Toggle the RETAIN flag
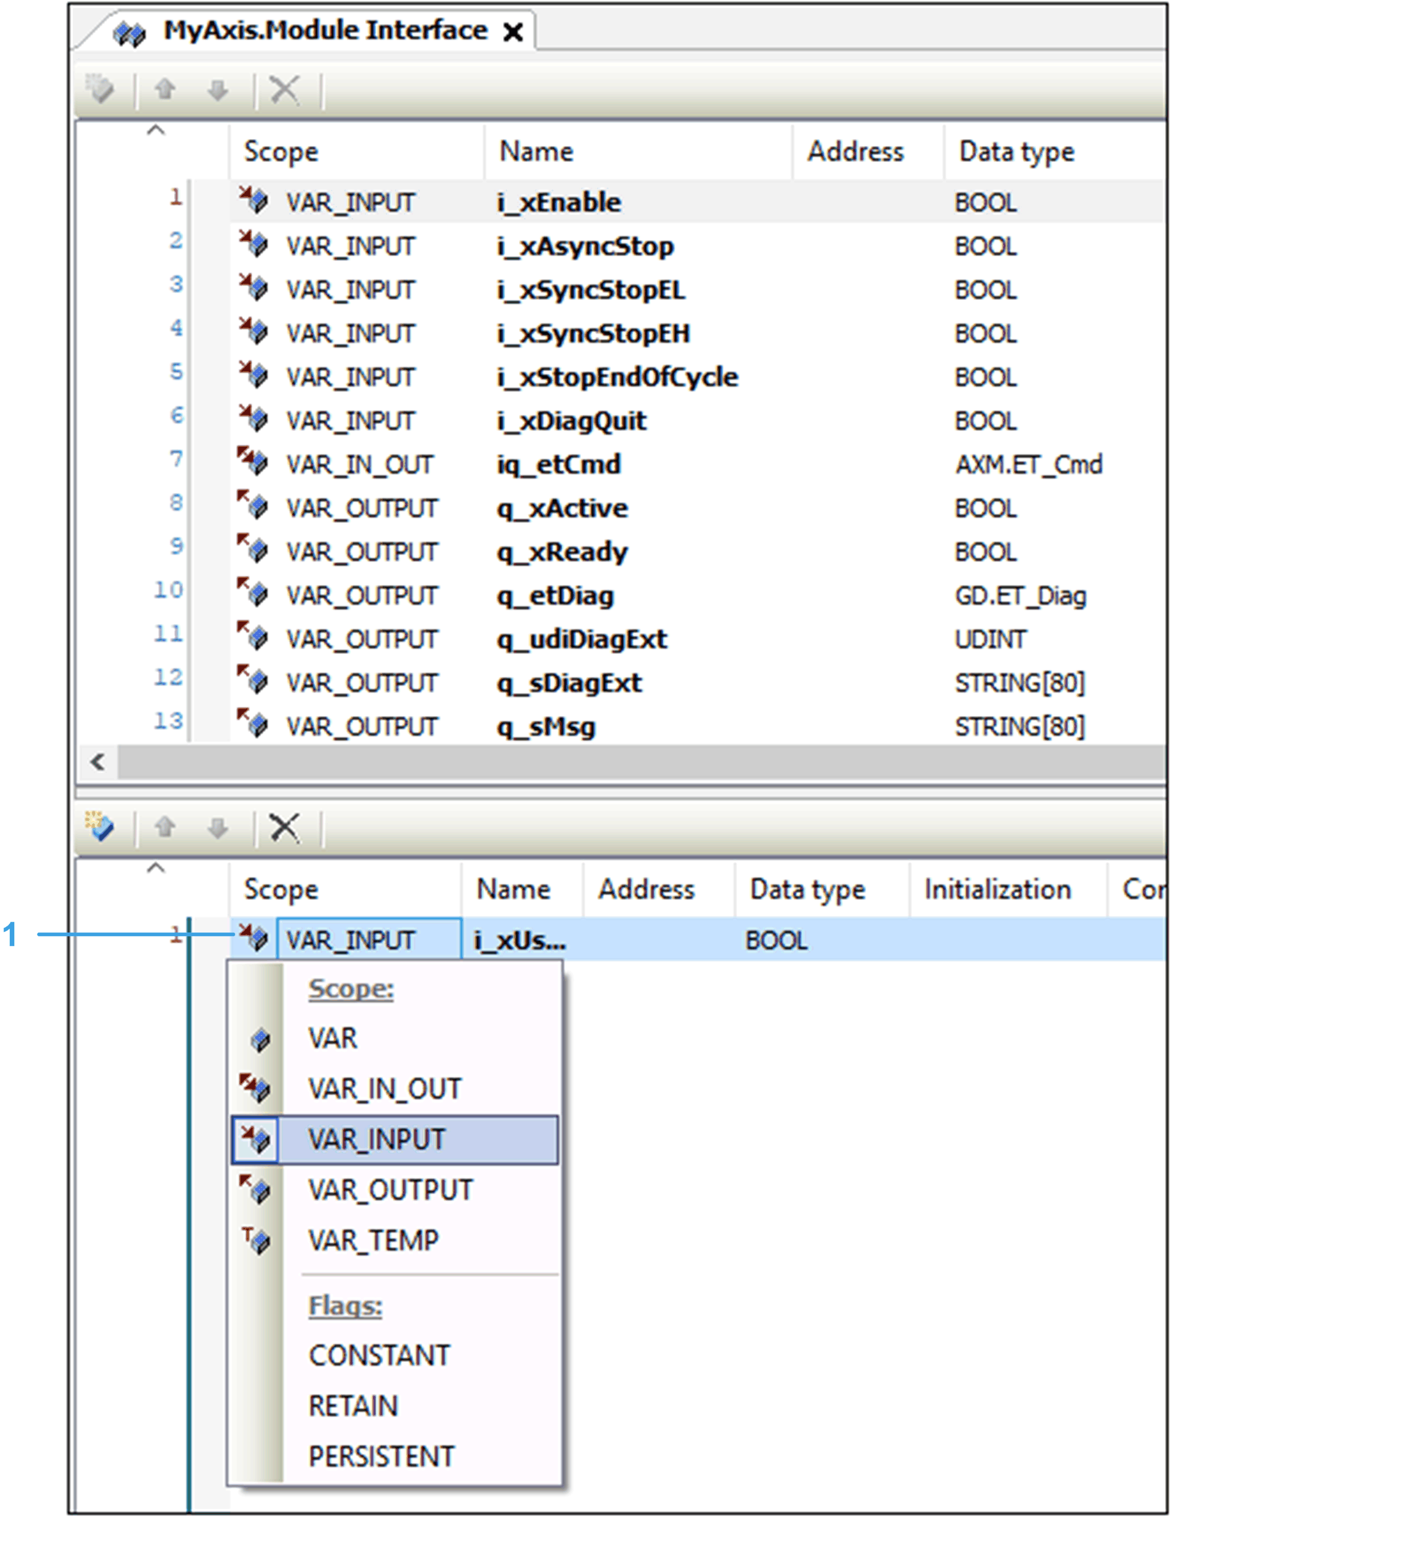 pyautogui.click(x=353, y=1406)
